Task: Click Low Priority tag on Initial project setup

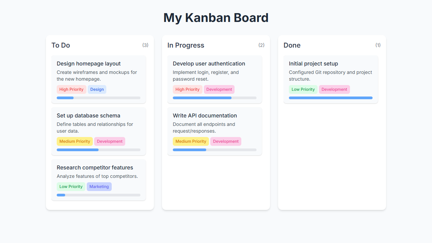Action: point(303,89)
